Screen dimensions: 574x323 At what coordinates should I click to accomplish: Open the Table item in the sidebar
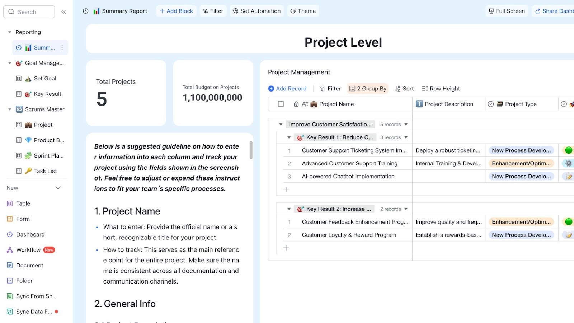coord(23,203)
